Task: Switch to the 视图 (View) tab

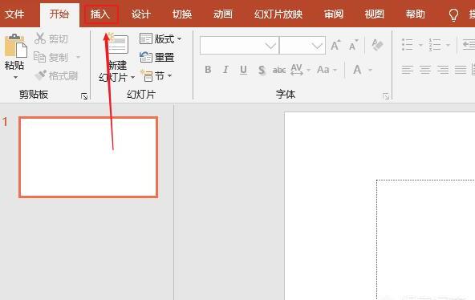Action: point(375,14)
